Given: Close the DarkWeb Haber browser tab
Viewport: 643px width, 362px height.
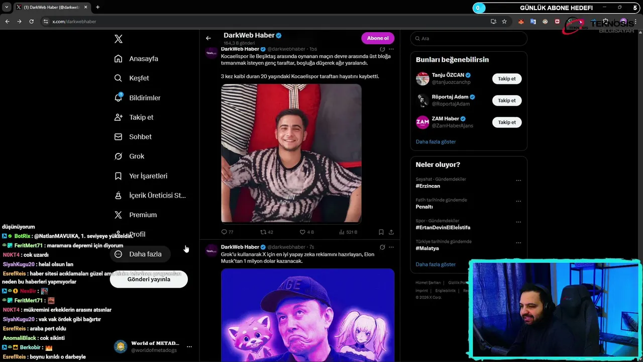Looking at the screenshot, I should [x=85, y=7].
